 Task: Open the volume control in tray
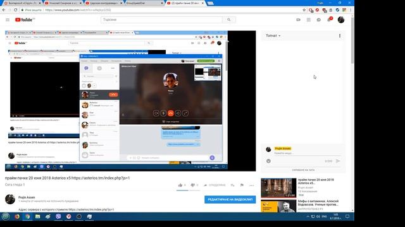pos(318,216)
